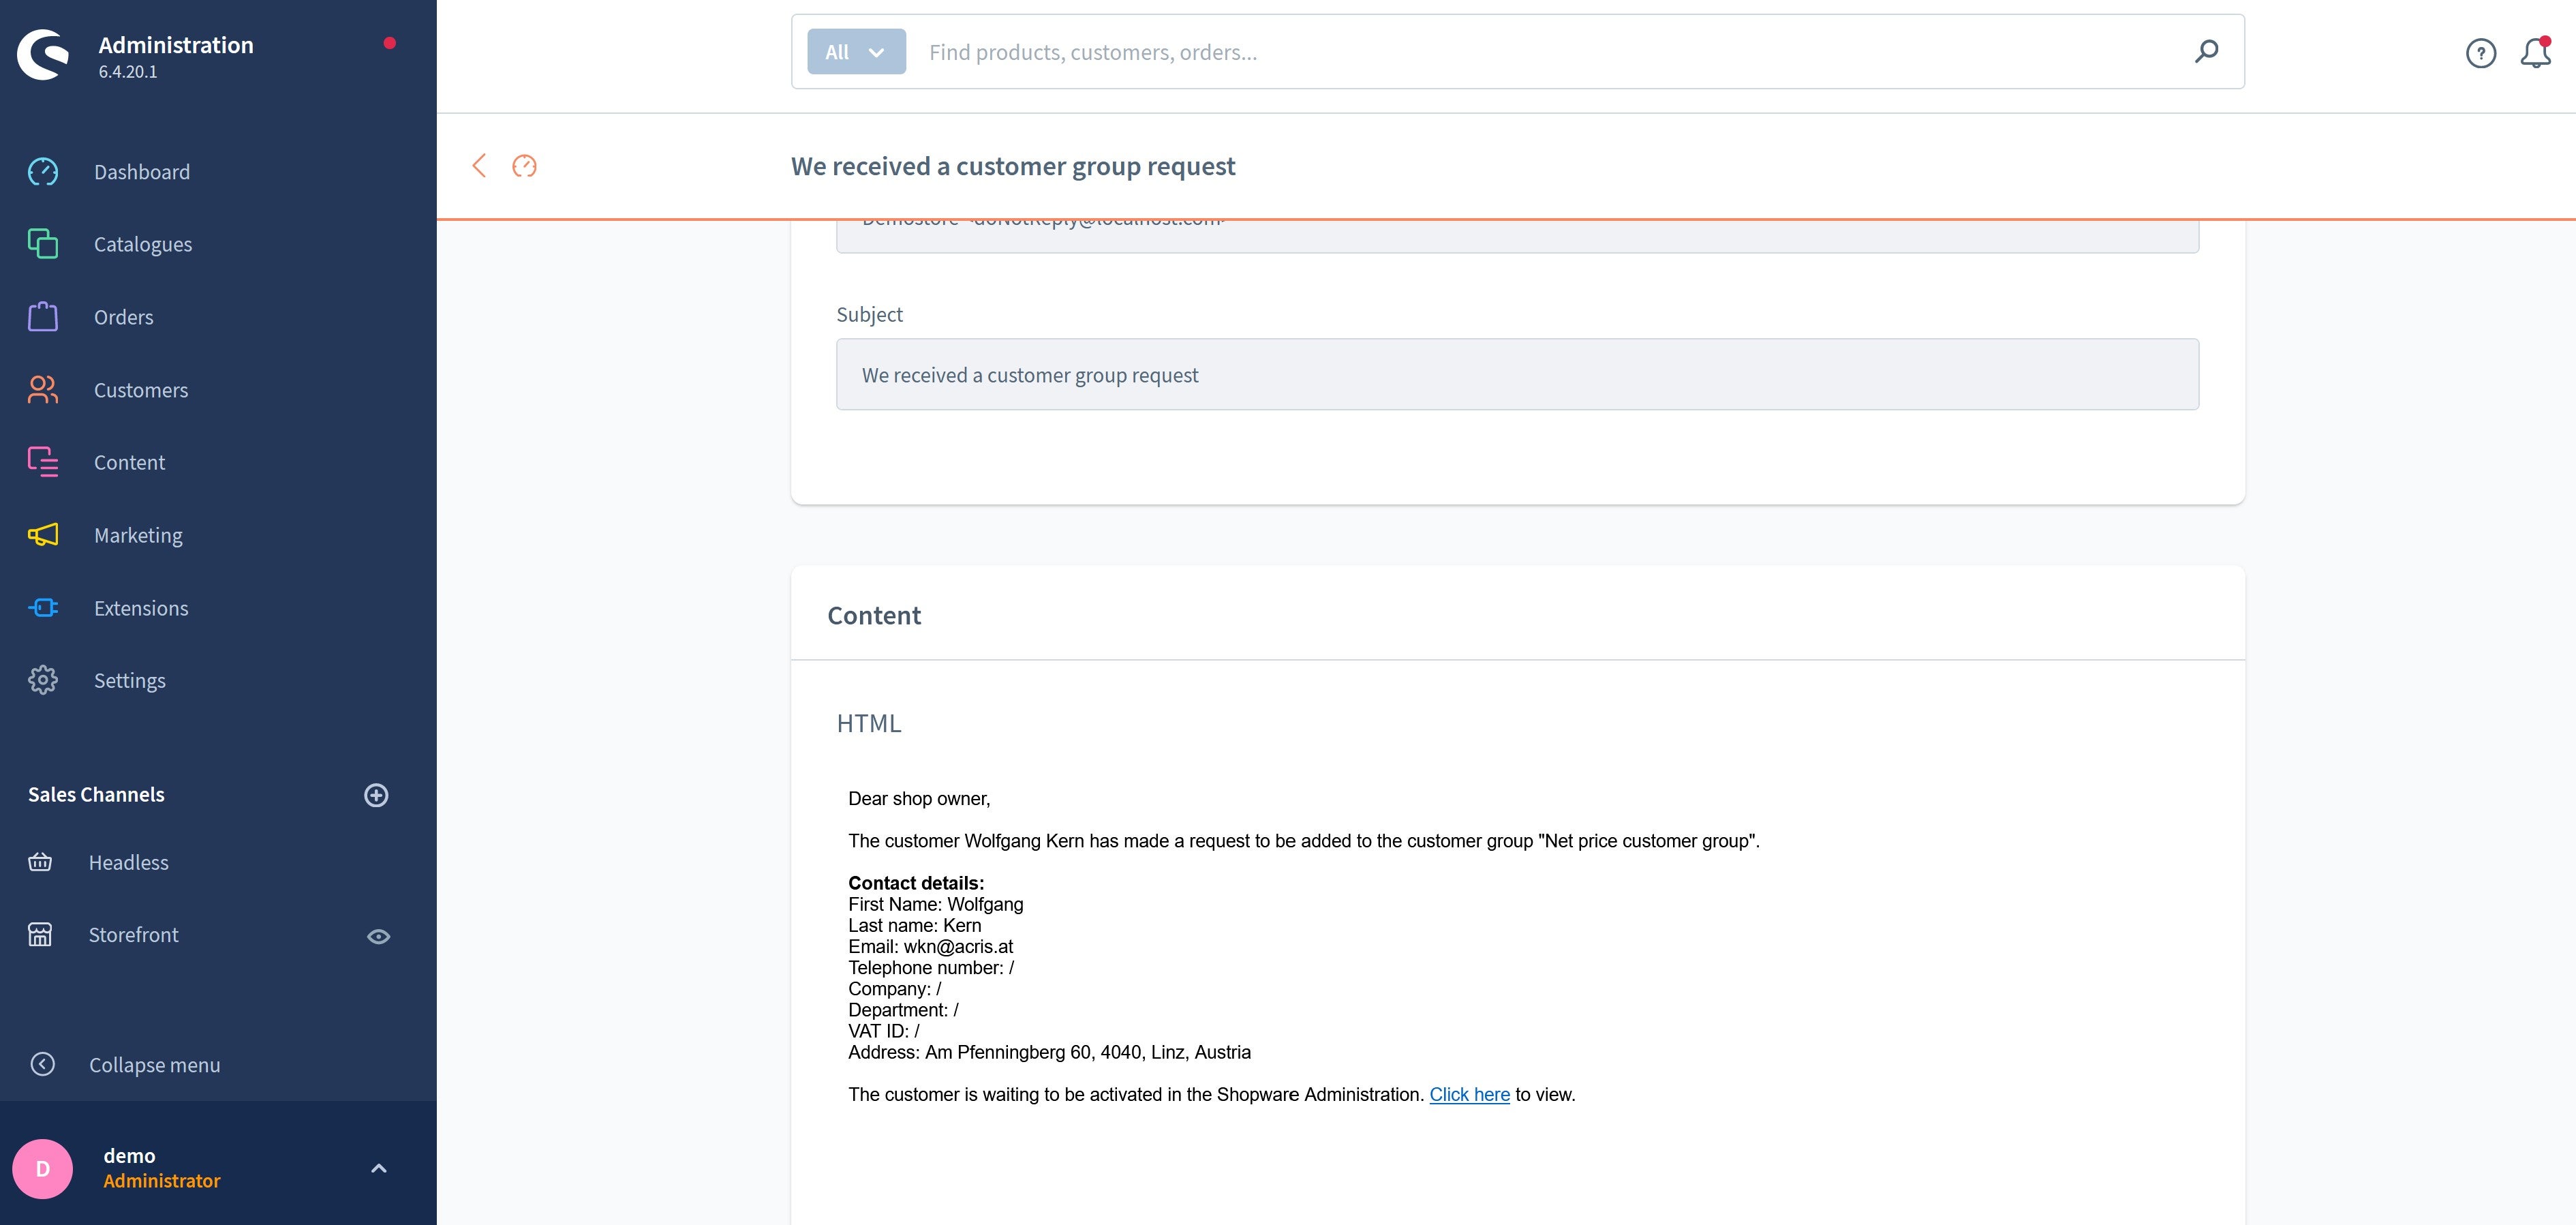Open the Catalogues icon in sidebar
The image size is (2576, 1225).
point(43,244)
